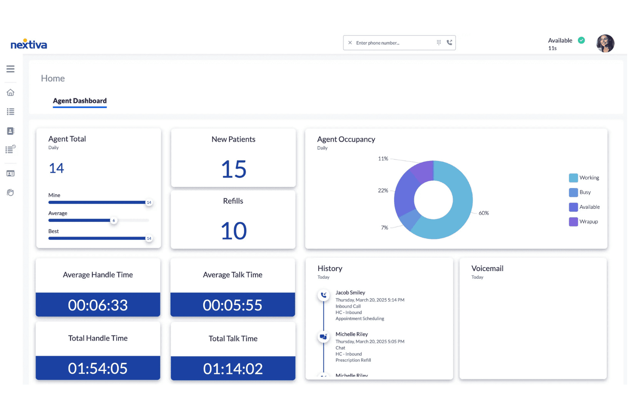Click the green Available status checkmark

(x=581, y=40)
